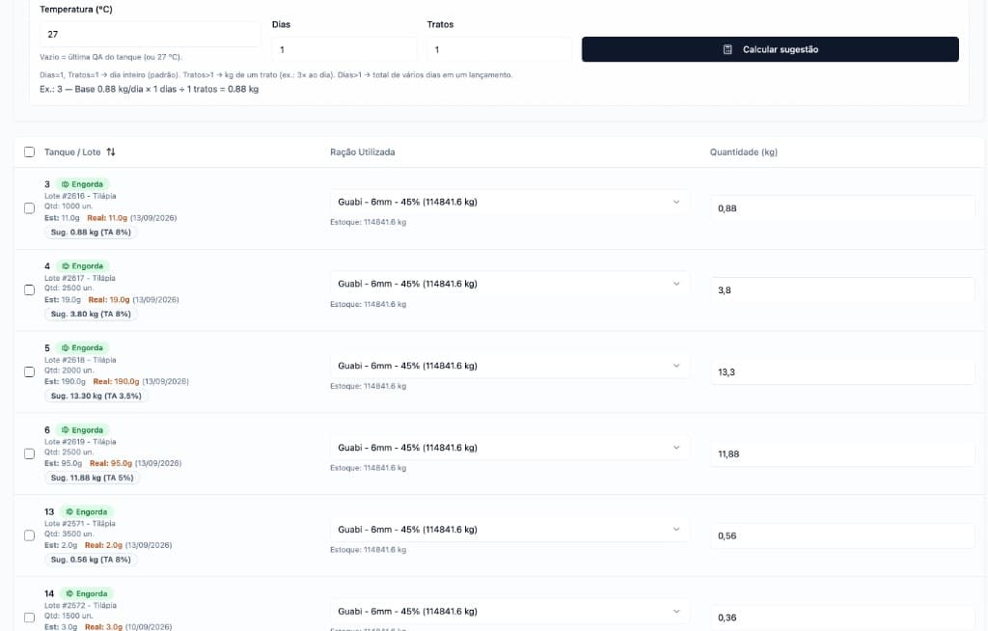The width and height of the screenshot is (988, 631).
Task: Click the Engorda icon on tank 5
Action: tap(65, 348)
